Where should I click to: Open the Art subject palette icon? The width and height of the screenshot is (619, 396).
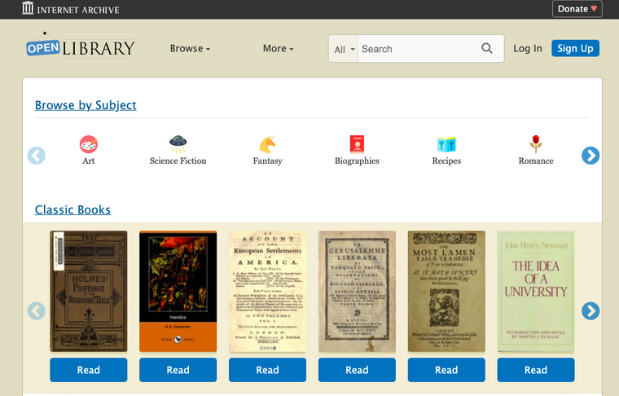[x=89, y=144]
